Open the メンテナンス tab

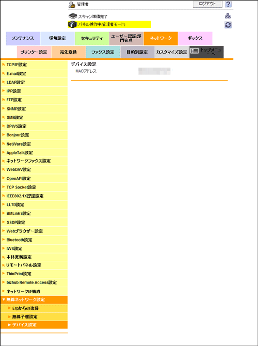tap(23, 38)
